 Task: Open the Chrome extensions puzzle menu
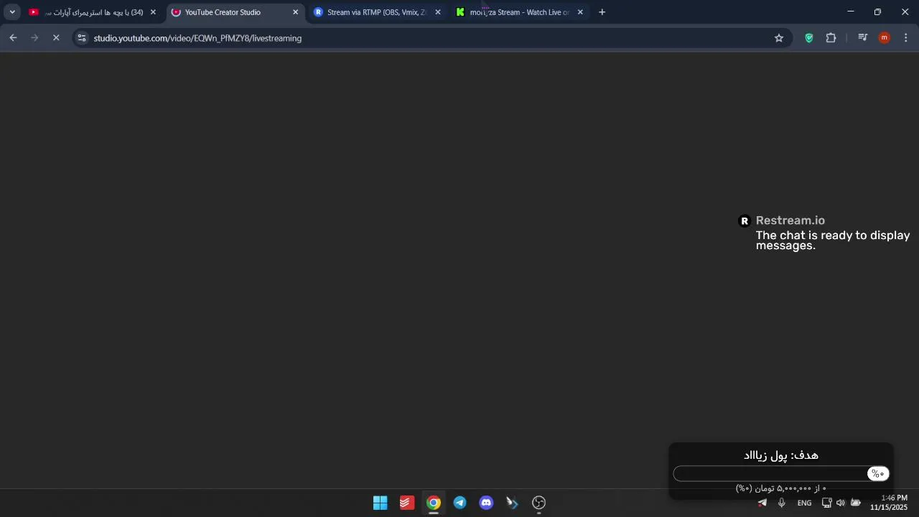point(831,38)
